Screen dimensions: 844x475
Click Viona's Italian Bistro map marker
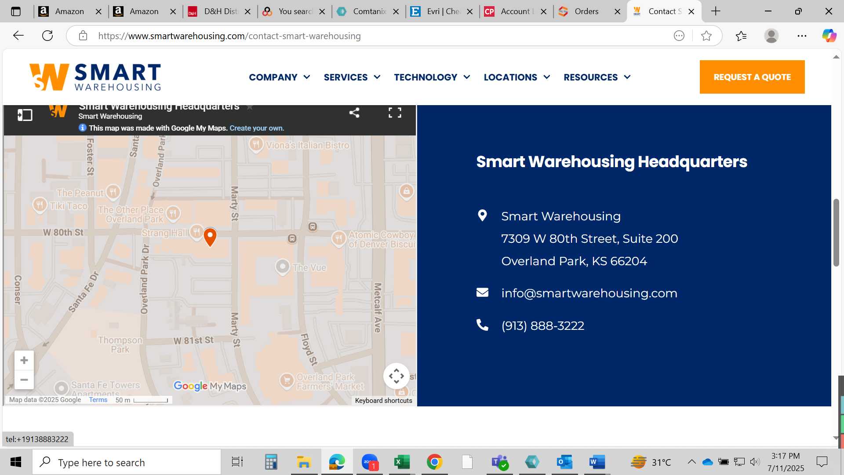click(x=256, y=144)
